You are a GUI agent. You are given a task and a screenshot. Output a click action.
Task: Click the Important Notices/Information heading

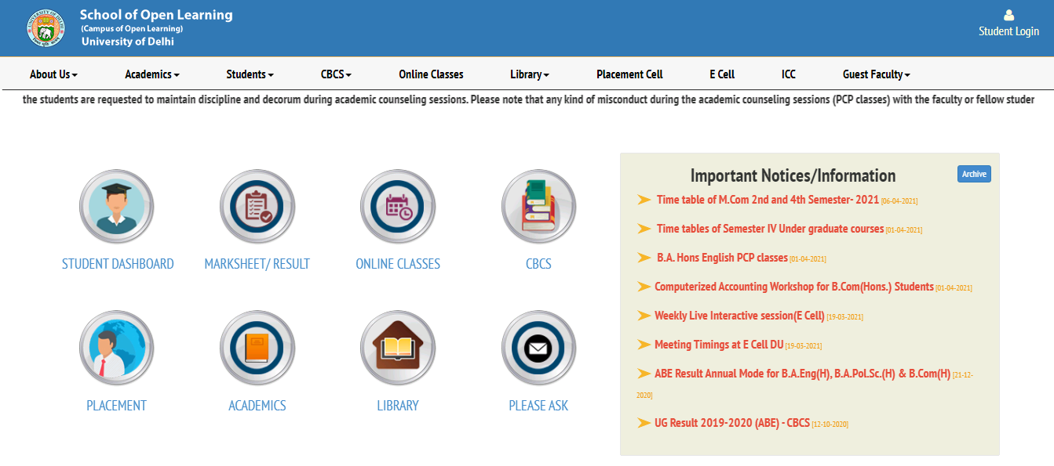coord(793,175)
